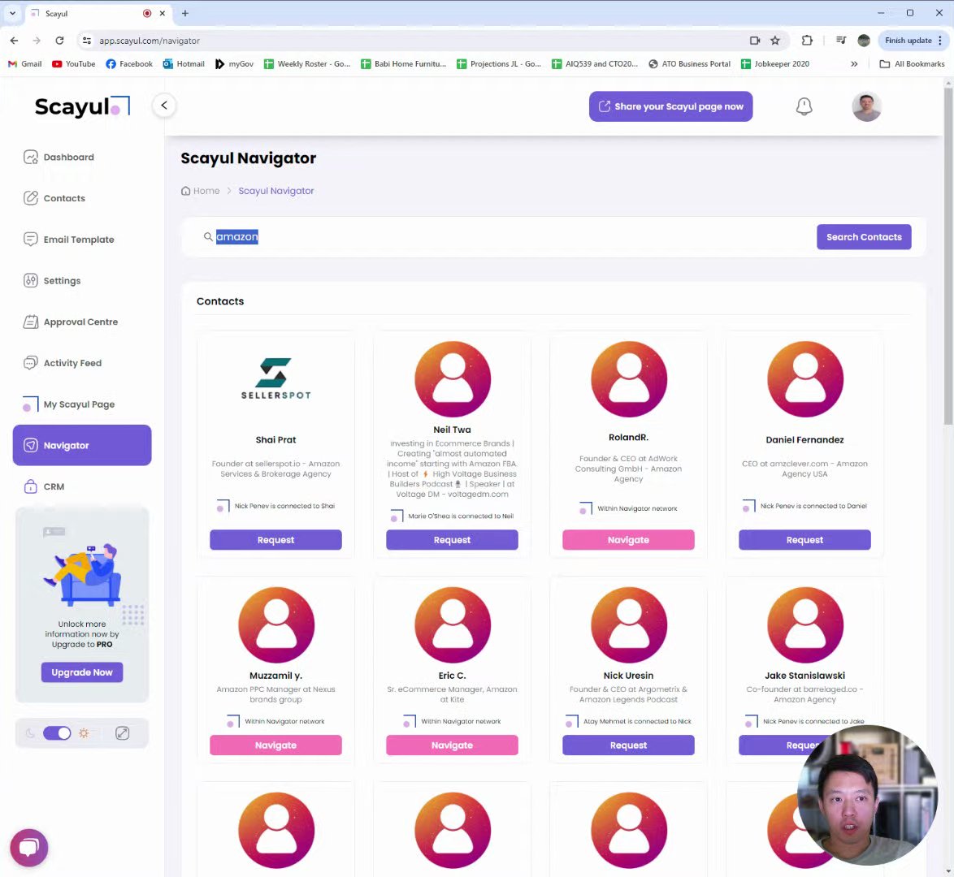
Task: Expand more bookmarks with the double chevron
Action: (x=854, y=64)
